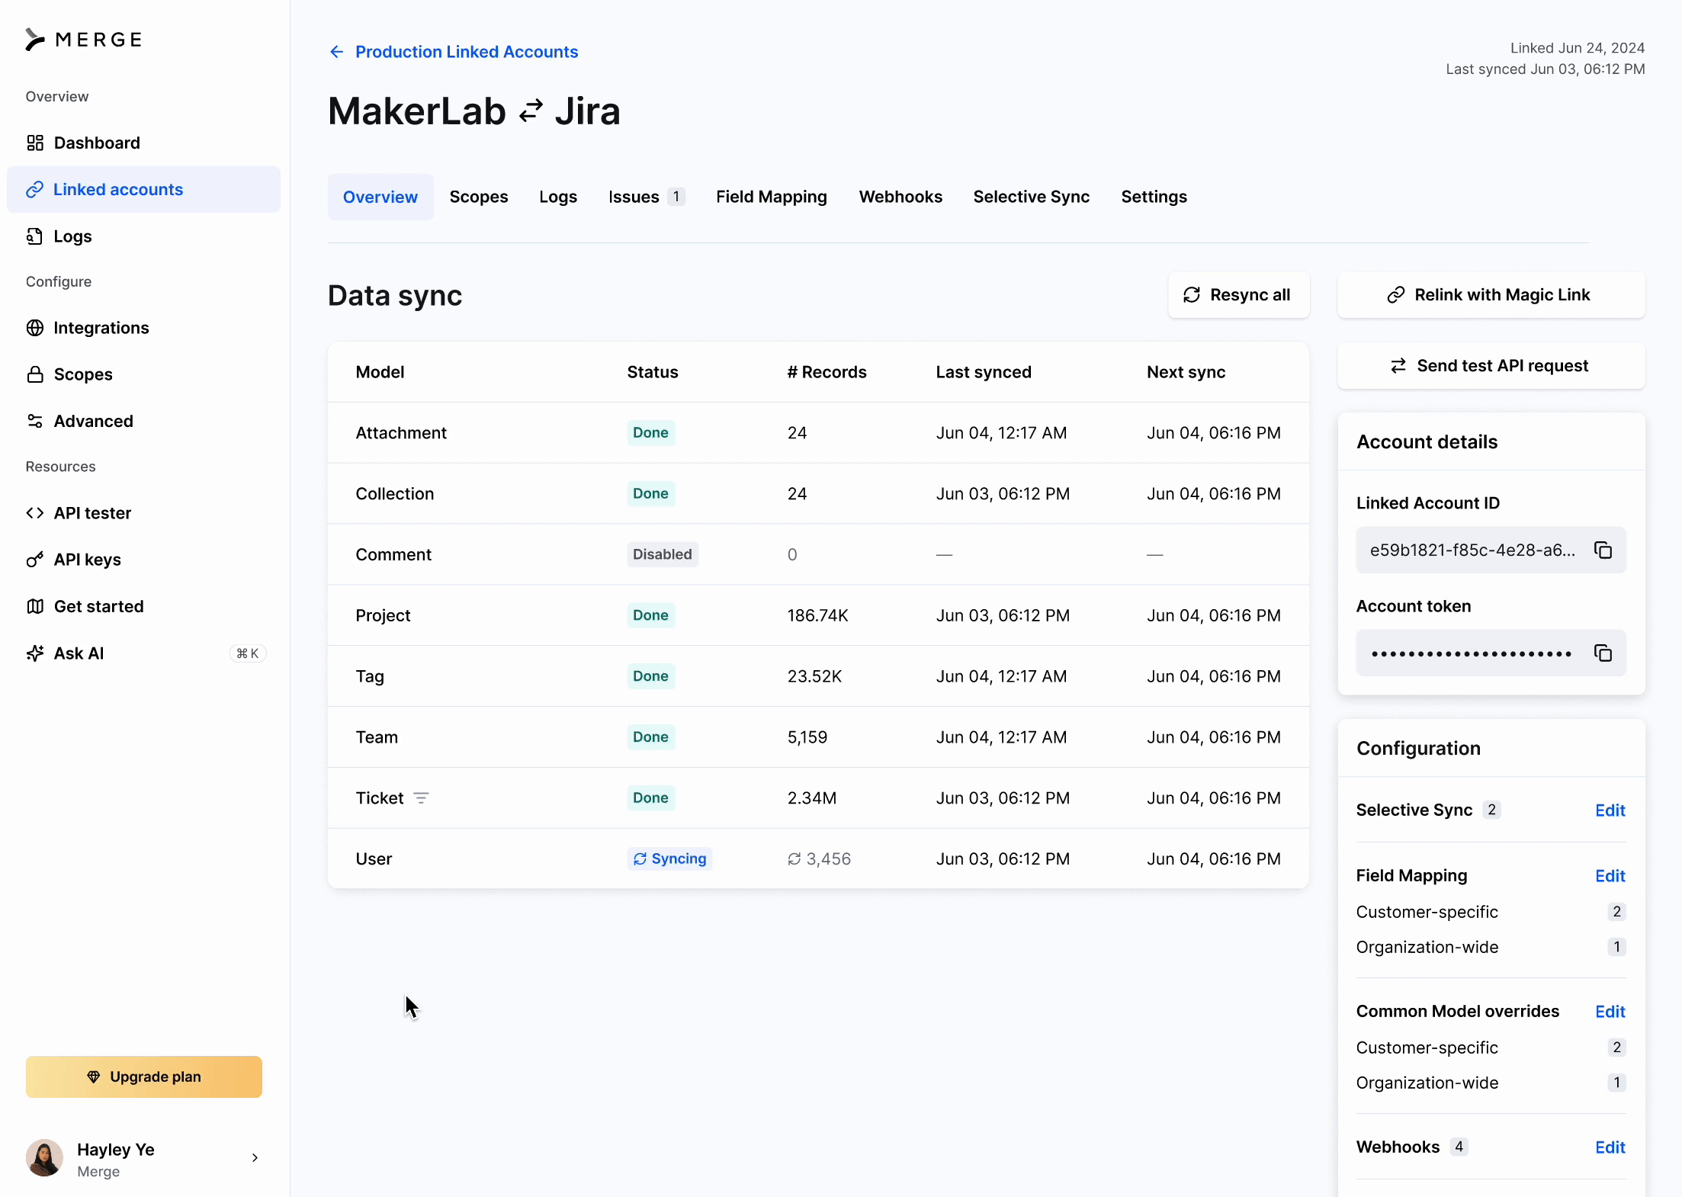Screen dimensions: 1682x1197
Task: Open API tester in sidebar
Action: [x=143, y=513]
